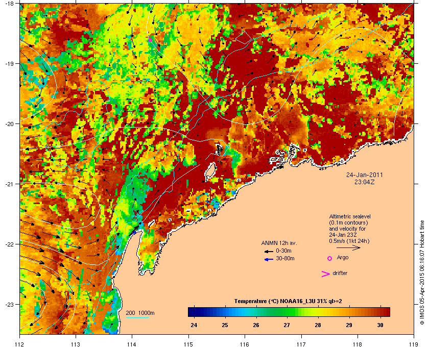Click the longitude axis label 118

click(357, 344)
